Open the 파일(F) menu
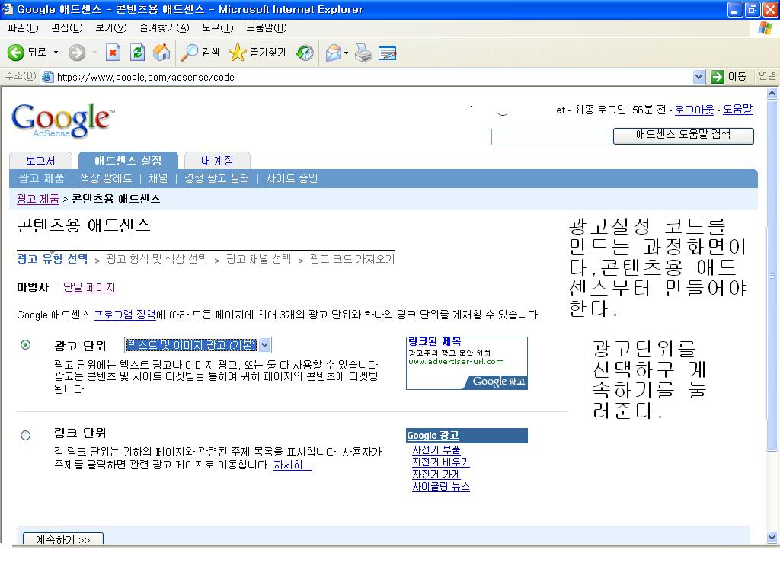Image resolution: width=780 pixels, height=585 pixels. click(x=23, y=28)
